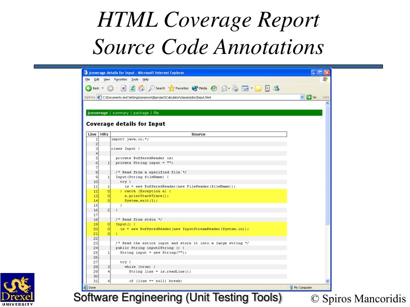Stop page loading with the red X icon
Image resolution: width=410 pixels, height=307 pixels.
pos(123,88)
